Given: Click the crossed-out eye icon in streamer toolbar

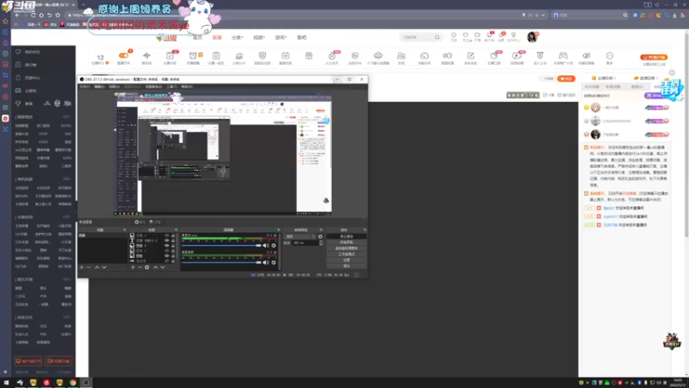Looking at the screenshot, I should pyautogui.click(x=587, y=56).
